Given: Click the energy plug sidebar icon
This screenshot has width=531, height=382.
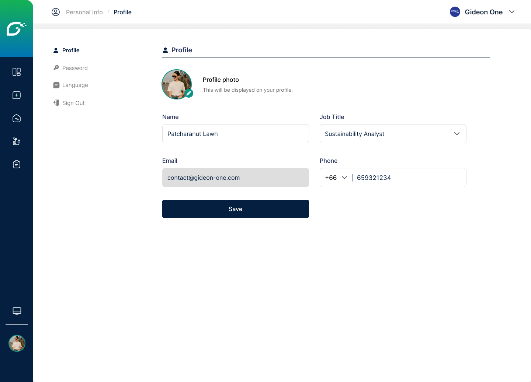Looking at the screenshot, I should coord(17,141).
